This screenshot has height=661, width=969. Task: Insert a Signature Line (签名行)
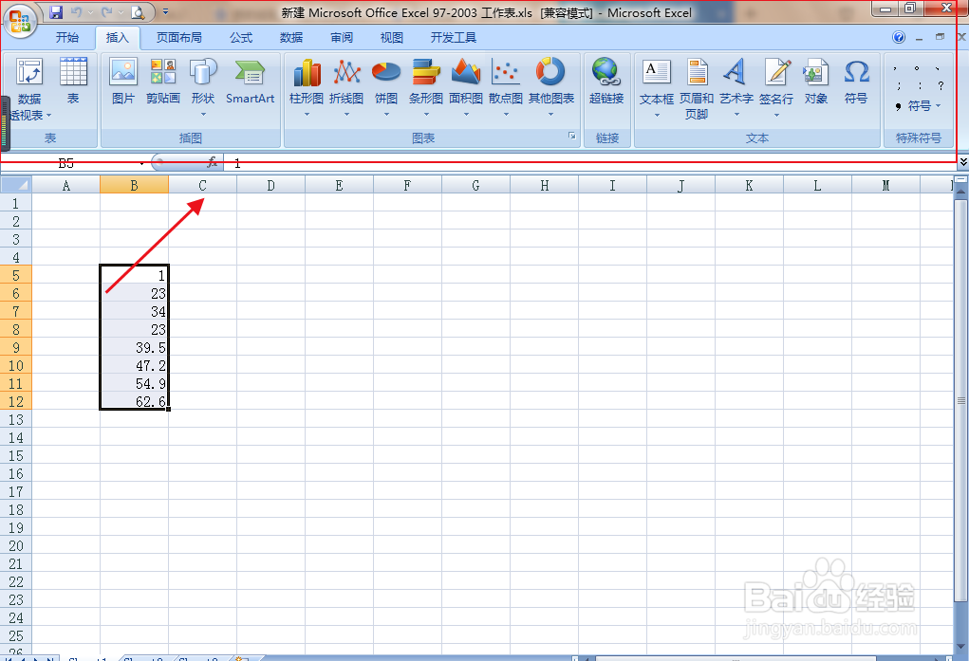coord(776,86)
